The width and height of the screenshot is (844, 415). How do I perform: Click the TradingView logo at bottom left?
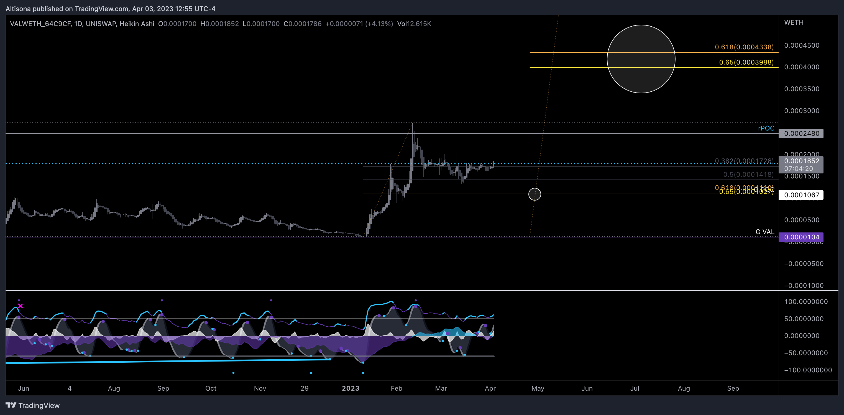[x=33, y=406]
